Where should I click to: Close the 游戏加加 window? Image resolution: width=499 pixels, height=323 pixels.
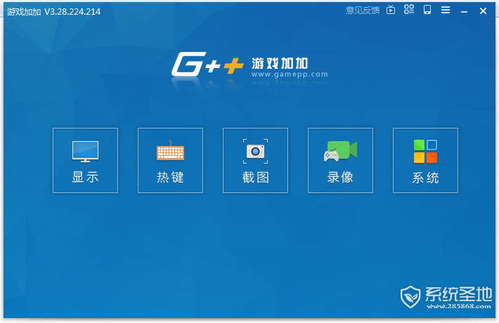[x=483, y=11]
